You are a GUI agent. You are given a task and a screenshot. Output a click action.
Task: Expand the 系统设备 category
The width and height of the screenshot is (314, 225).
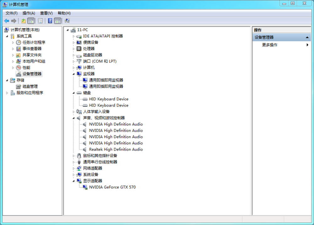pyautogui.click(x=73, y=175)
